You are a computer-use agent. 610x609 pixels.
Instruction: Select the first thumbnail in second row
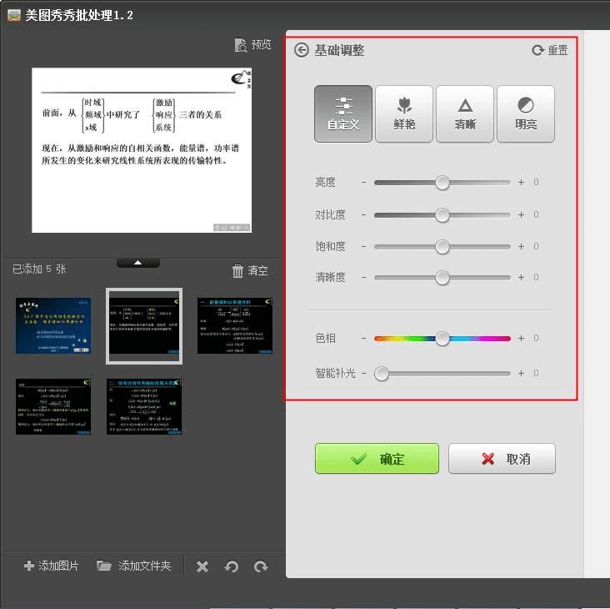[x=53, y=406]
